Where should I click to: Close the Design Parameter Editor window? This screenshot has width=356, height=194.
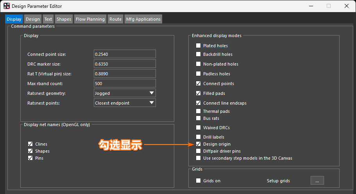pyautogui.click(x=347, y=6)
